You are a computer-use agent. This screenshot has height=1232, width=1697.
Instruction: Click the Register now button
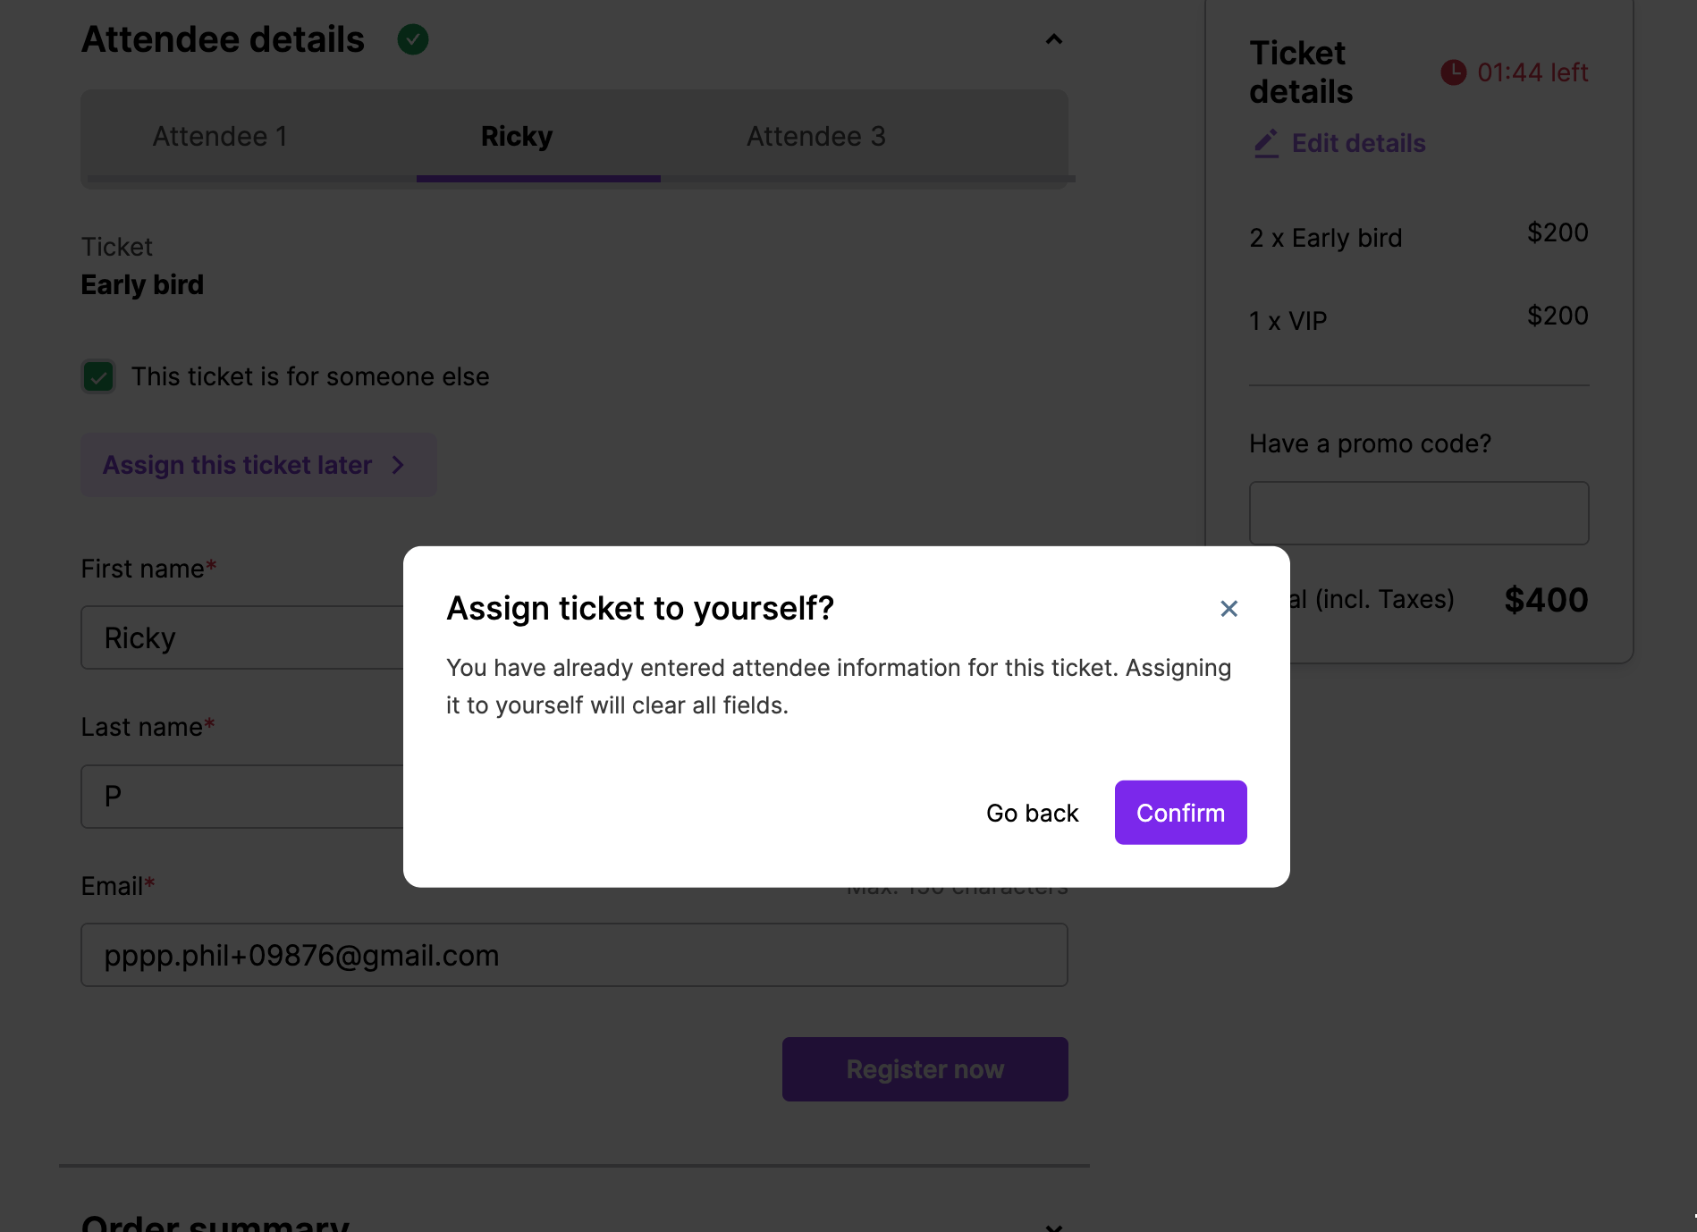coord(924,1069)
